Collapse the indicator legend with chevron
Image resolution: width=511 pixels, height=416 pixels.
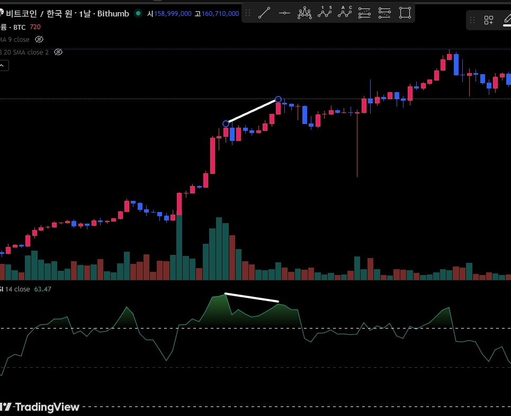tap(4, 66)
